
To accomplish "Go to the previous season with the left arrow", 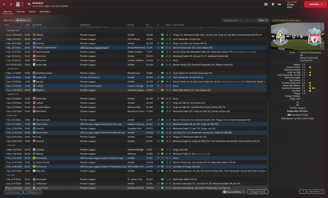I will point(246,20).
